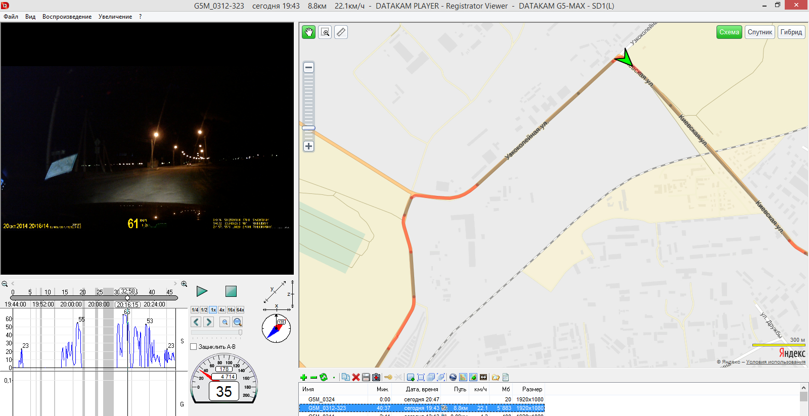Click the open folder icon in the file toolbar
This screenshot has width=809, height=416.
(496, 377)
